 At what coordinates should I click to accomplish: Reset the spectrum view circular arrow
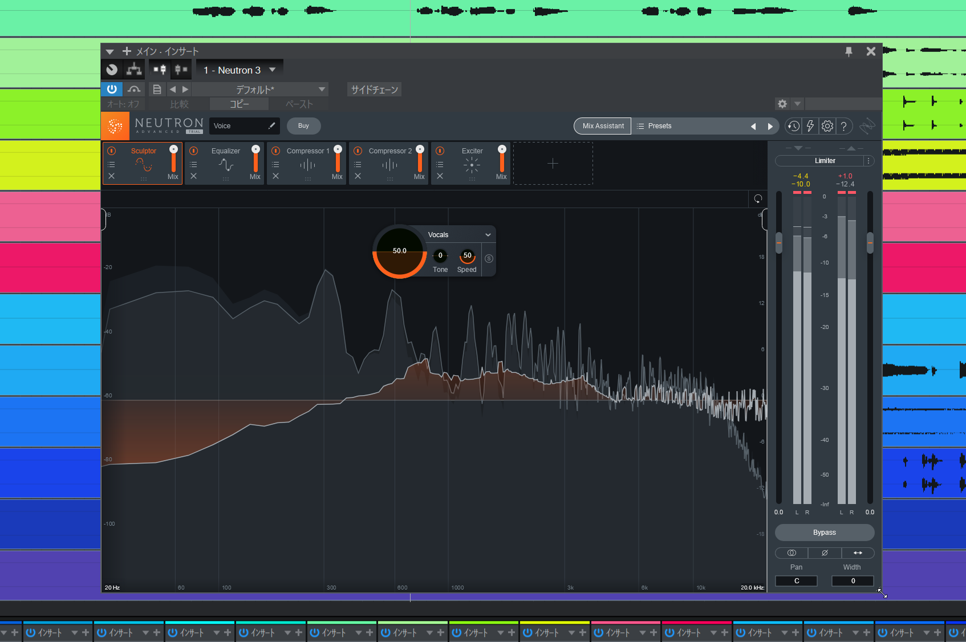pos(758,199)
